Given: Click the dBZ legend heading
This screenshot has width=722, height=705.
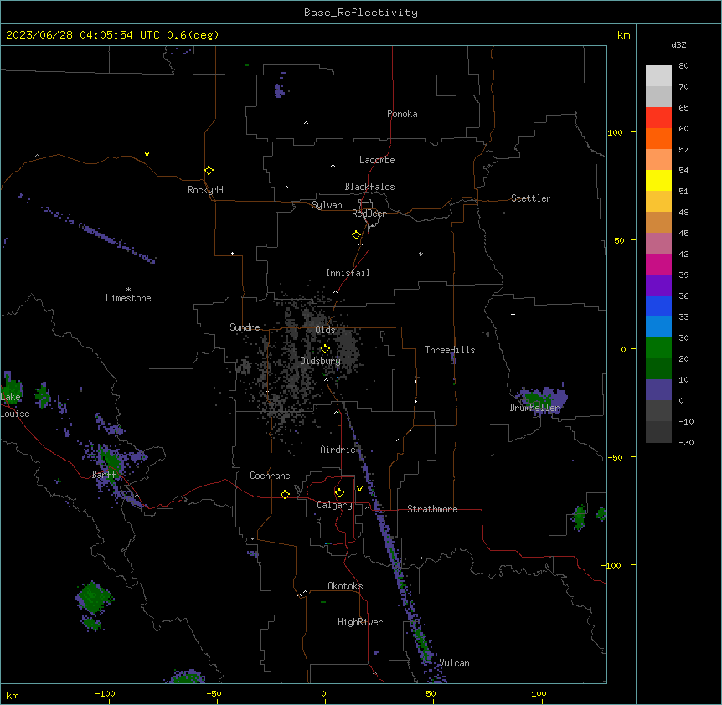Looking at the screenshot, I should click(678, 44).
